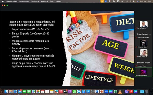Toggle the orange microphone indicator in menu bar

[102, 1]
